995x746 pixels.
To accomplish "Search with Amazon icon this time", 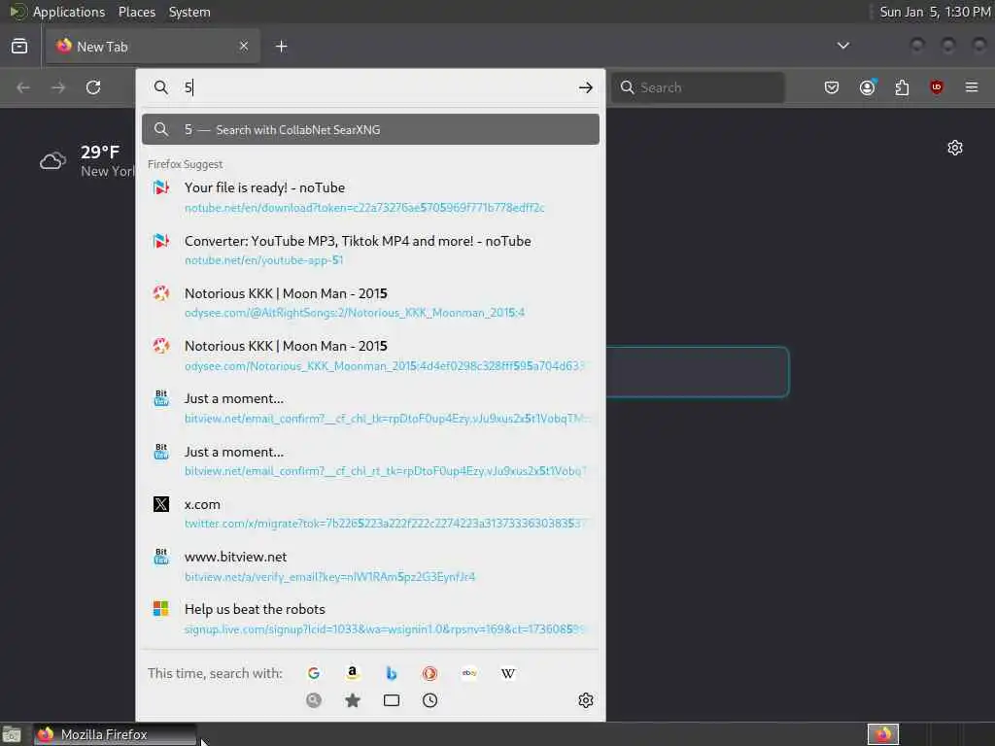I will point(352,673).
